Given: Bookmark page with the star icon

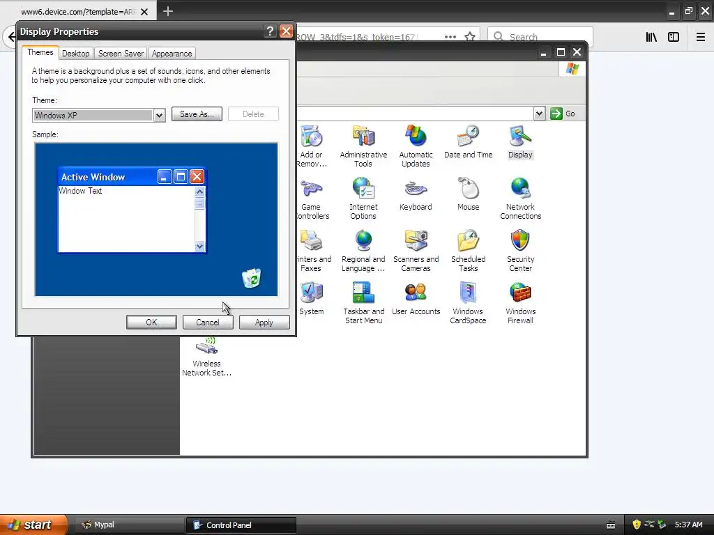Looking at the screenshot, I should (470, 37).
